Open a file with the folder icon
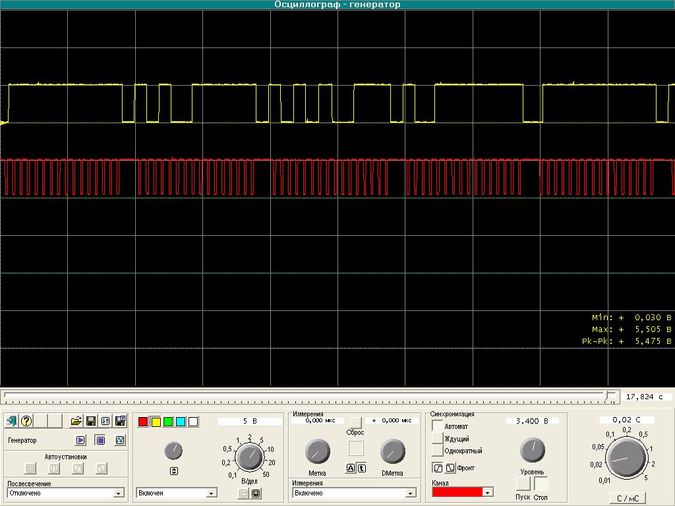 click(x=76, y=421)
